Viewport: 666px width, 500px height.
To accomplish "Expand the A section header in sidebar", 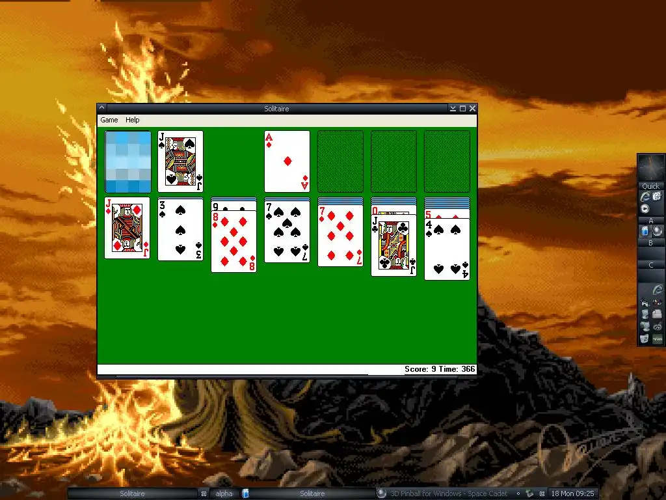I will point(650,221).
